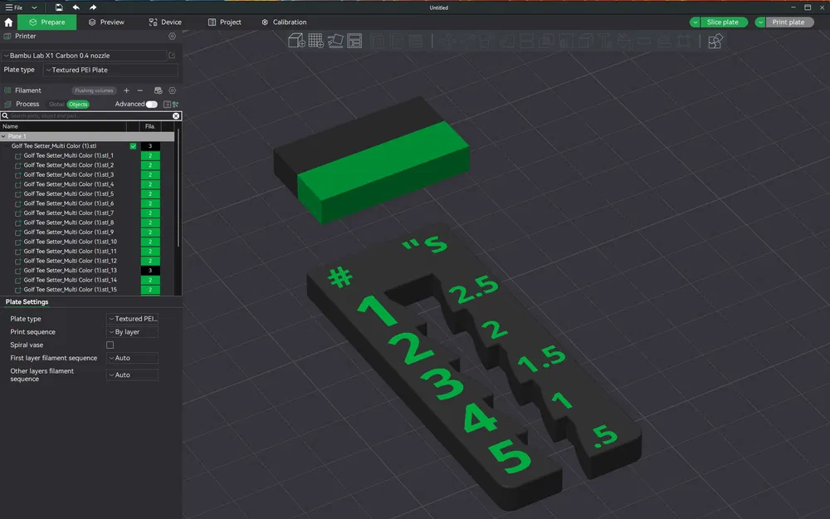Screen dimensions: 830x519
Task: Enable the Spiral vase checkbox
Action: coord(110,345)
